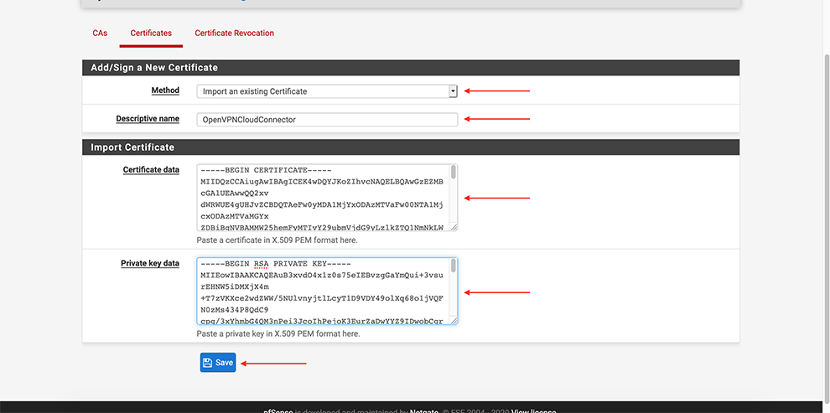Click the Certificate data textarea resize handle

454,227
